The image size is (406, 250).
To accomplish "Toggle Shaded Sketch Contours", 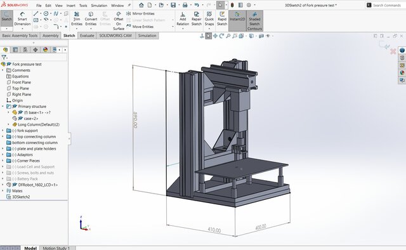I will point(254,21).
